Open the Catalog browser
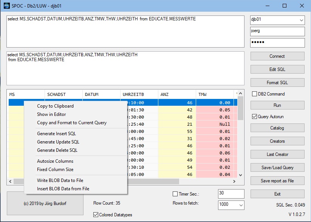 tap(277, 128)
